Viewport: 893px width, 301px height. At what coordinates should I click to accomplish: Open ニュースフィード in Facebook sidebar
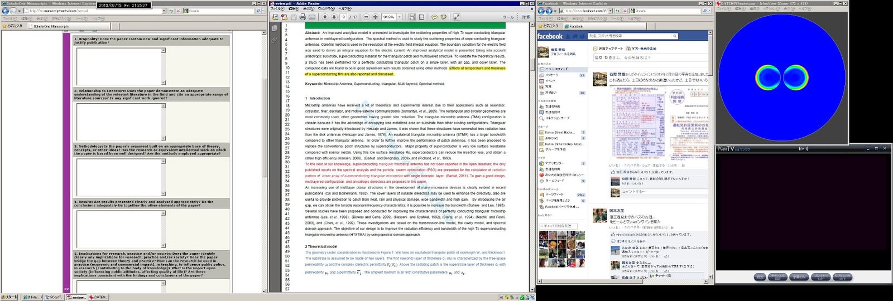pyautogui.click(x=562, y=69)
